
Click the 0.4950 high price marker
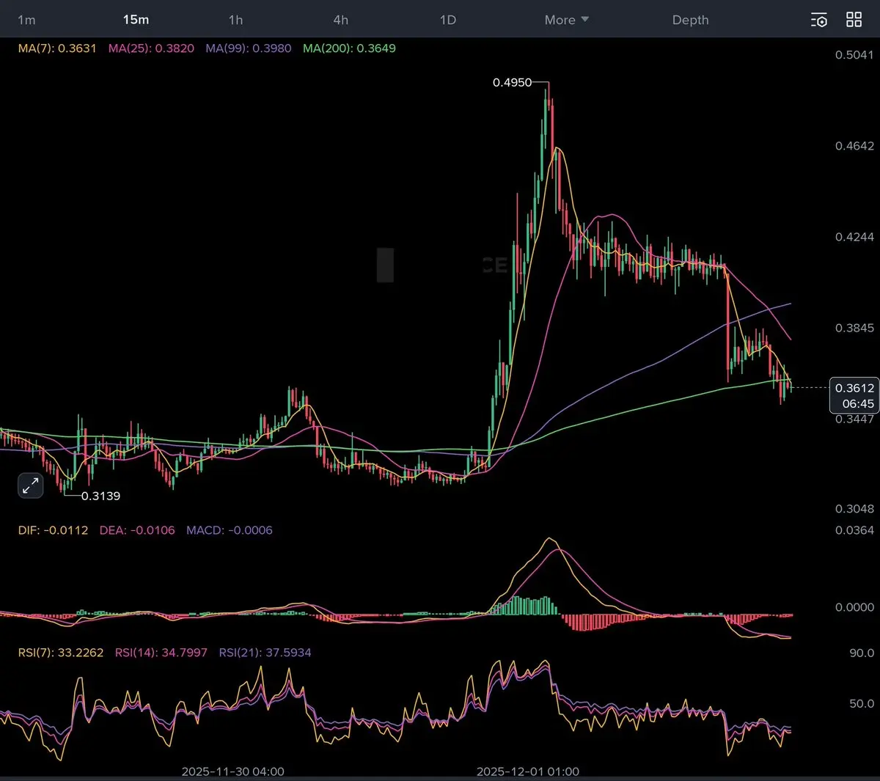(x=513, y=83)
